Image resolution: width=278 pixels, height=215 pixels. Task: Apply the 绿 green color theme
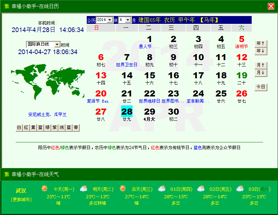[47, 128]
